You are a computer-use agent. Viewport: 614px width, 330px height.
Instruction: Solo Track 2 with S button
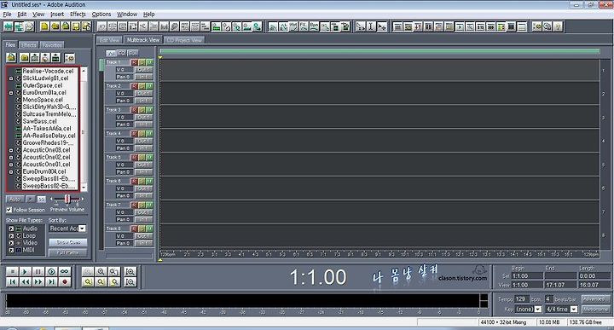142,86
